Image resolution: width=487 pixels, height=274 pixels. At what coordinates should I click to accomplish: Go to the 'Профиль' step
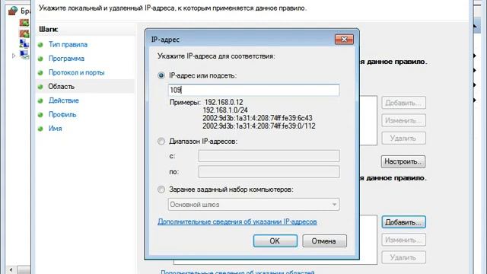pyautogui.click(x=62, y=114)
